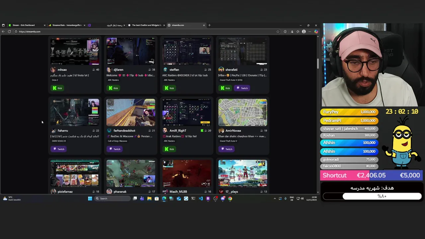Image resolution: width=425 pixels, height=239 pixels.
Task: Click the AmiR_RighT streamer name
Action: click(x=178, y=131)
